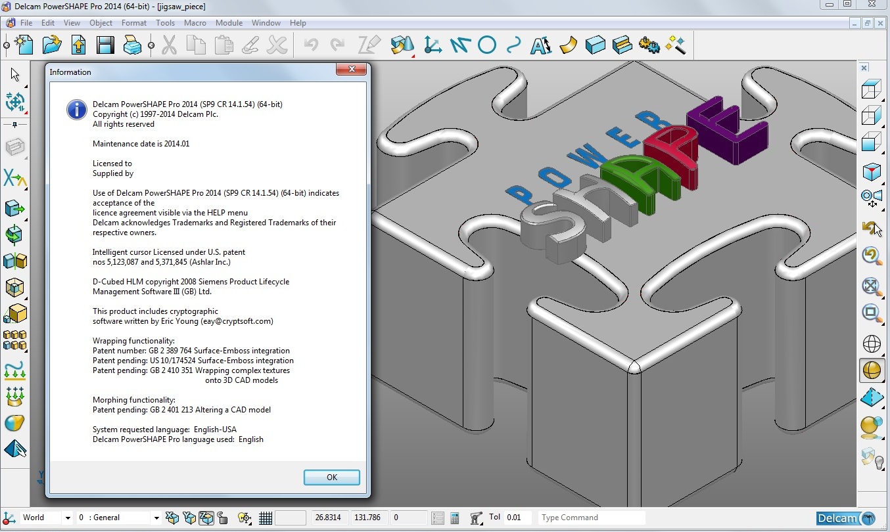Image resolution: width=890 pixels, height=532 pixels.
Task: Click OK in the Information dialog
Action: 332,477
